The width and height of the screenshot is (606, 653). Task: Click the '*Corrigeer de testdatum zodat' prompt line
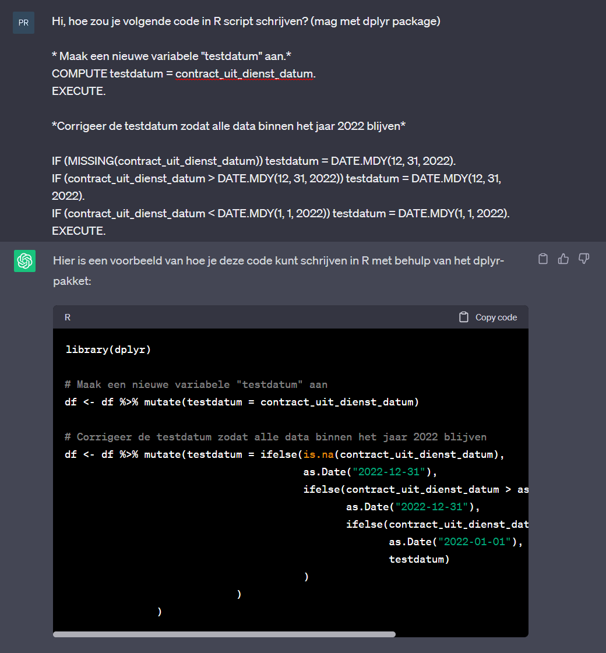pos(228,126)
